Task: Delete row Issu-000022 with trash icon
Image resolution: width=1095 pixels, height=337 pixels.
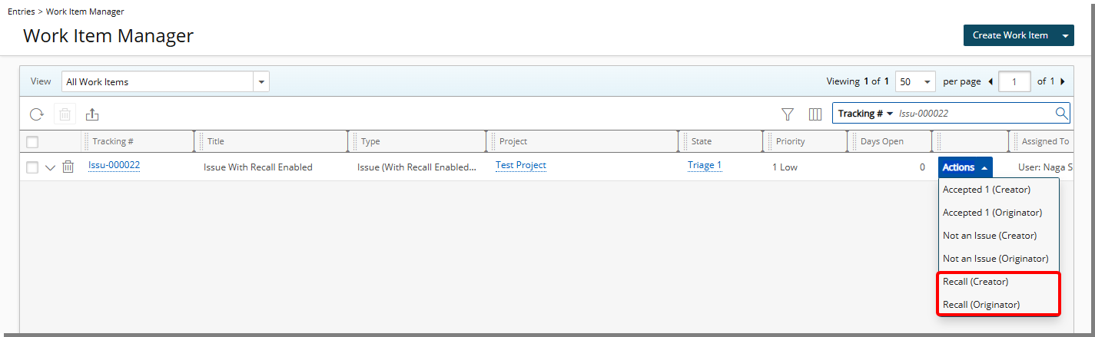Action: tap(68, 167)
